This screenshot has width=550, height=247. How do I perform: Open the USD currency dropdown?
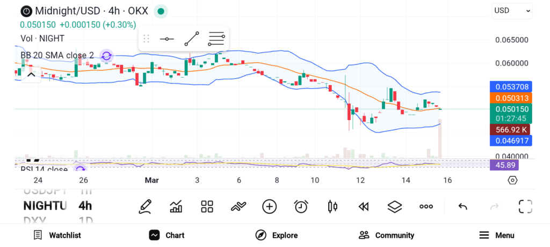click(x=512, y=10)
